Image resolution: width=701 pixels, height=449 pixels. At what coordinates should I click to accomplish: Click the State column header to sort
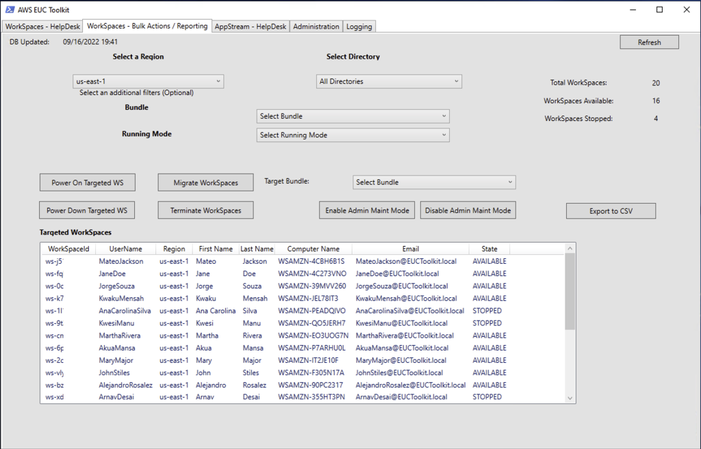point(489,248)
